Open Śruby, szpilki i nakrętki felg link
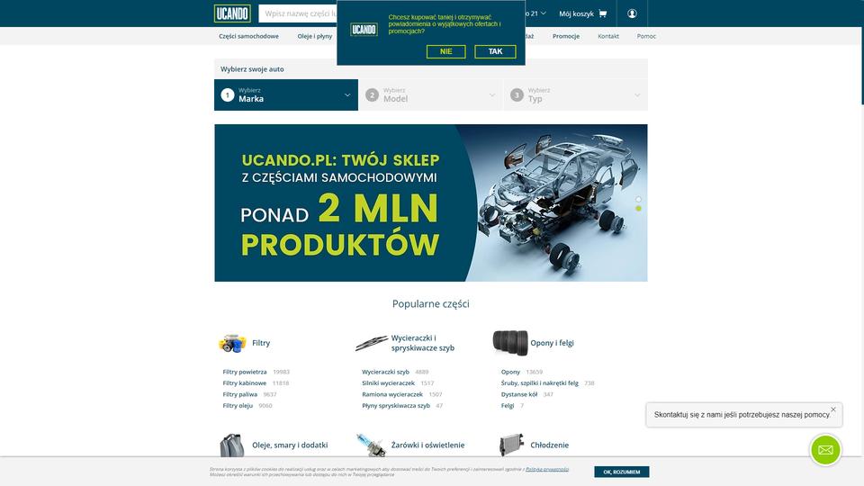 point(539,383)
